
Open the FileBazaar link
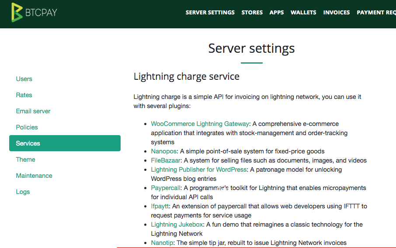coord(166,160)
